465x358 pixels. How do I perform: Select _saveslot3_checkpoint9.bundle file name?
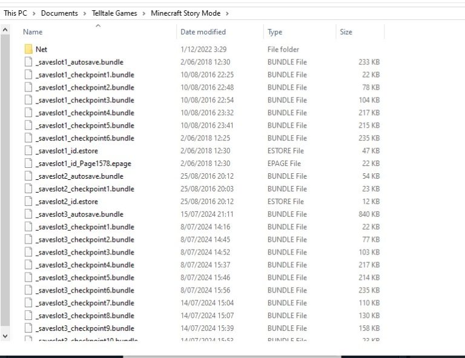click(x=85, y=328)
